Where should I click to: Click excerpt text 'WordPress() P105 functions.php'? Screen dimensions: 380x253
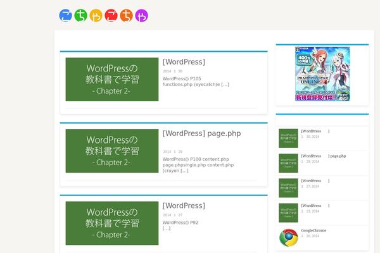(196, 82)
